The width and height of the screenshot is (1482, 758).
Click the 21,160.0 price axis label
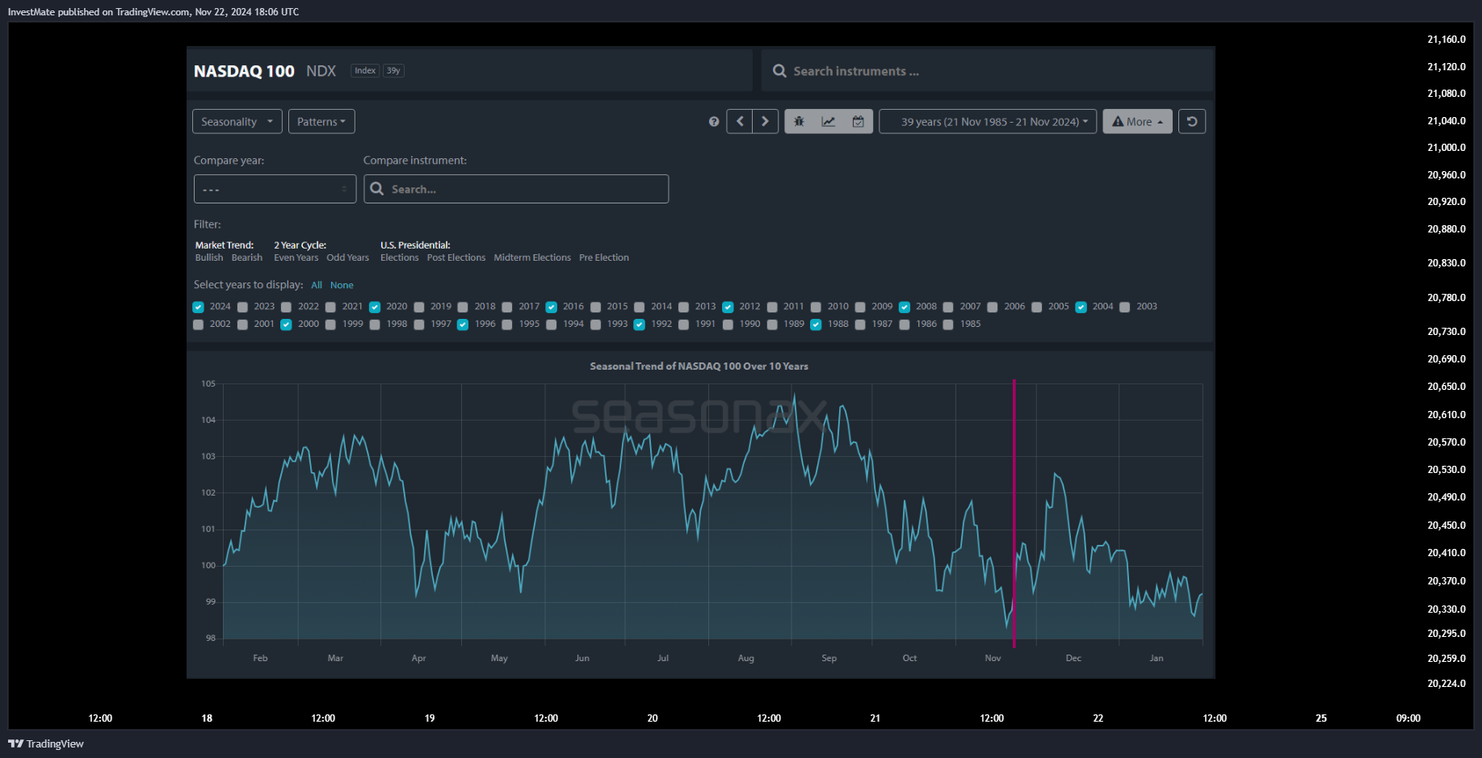(x=1446, y=40)
